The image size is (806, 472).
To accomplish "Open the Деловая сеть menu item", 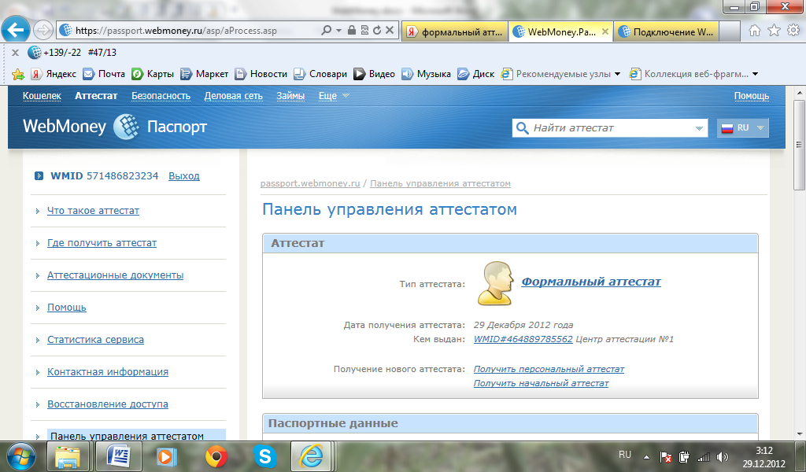I will pos(233,96).
